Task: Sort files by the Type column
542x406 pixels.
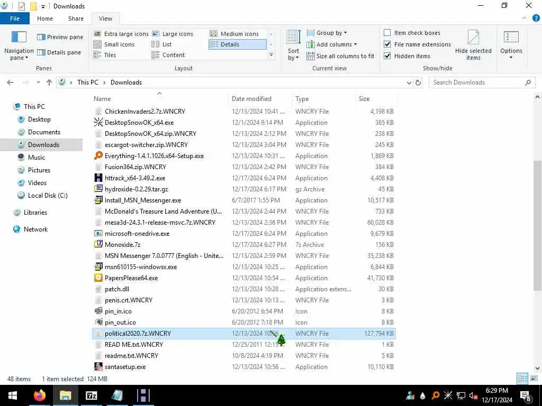Action: coord(323,99)
